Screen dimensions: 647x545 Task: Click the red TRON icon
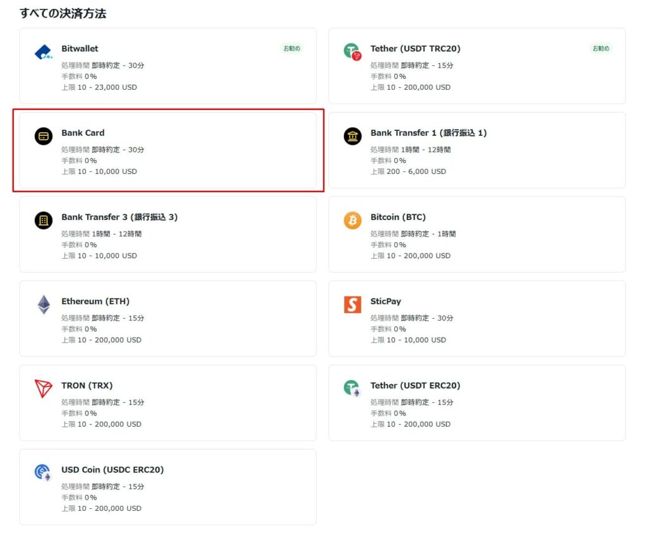(x=43, y=389)
